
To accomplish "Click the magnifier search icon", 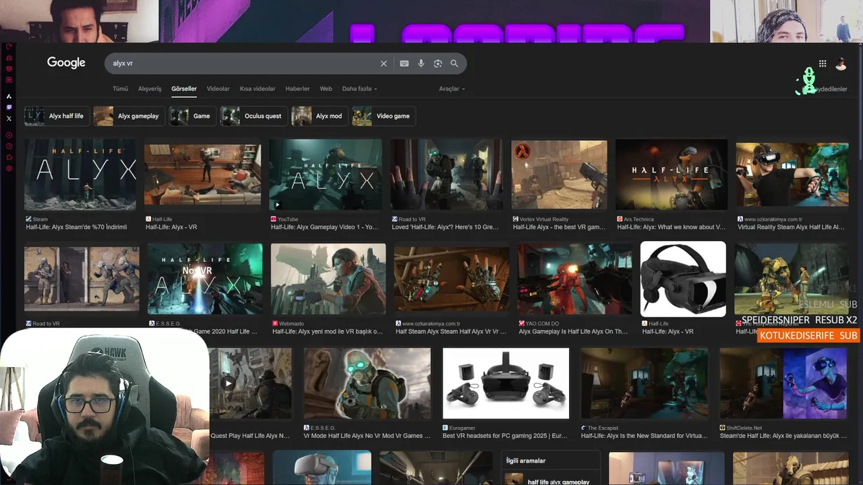I will coord(454,63).
